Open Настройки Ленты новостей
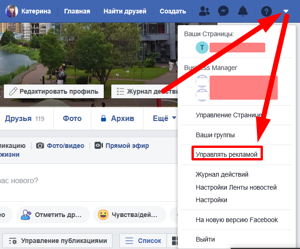The image size is (300, 249). [236, 187]
